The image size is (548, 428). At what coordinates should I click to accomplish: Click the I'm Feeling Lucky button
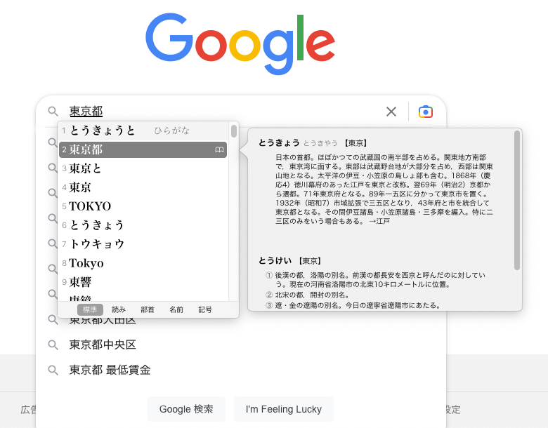[283, 409]
